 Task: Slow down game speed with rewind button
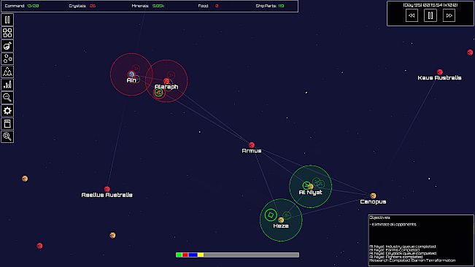coord(412,15)
